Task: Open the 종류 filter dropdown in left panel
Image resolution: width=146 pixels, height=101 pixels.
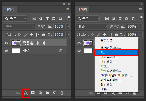Action: tap(15, 18)
